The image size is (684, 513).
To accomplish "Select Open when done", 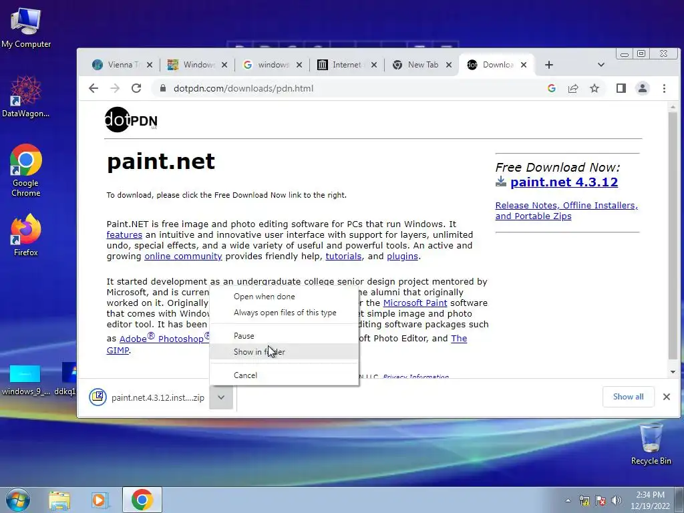I will pyautogui.click(x=284, y=297).
